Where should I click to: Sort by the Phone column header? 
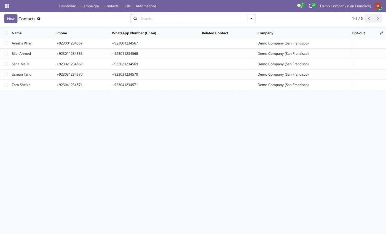click(x=62, y=33)
